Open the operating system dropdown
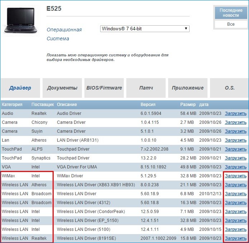This screenshot has width=249, height=243. [x=145, y=29]
